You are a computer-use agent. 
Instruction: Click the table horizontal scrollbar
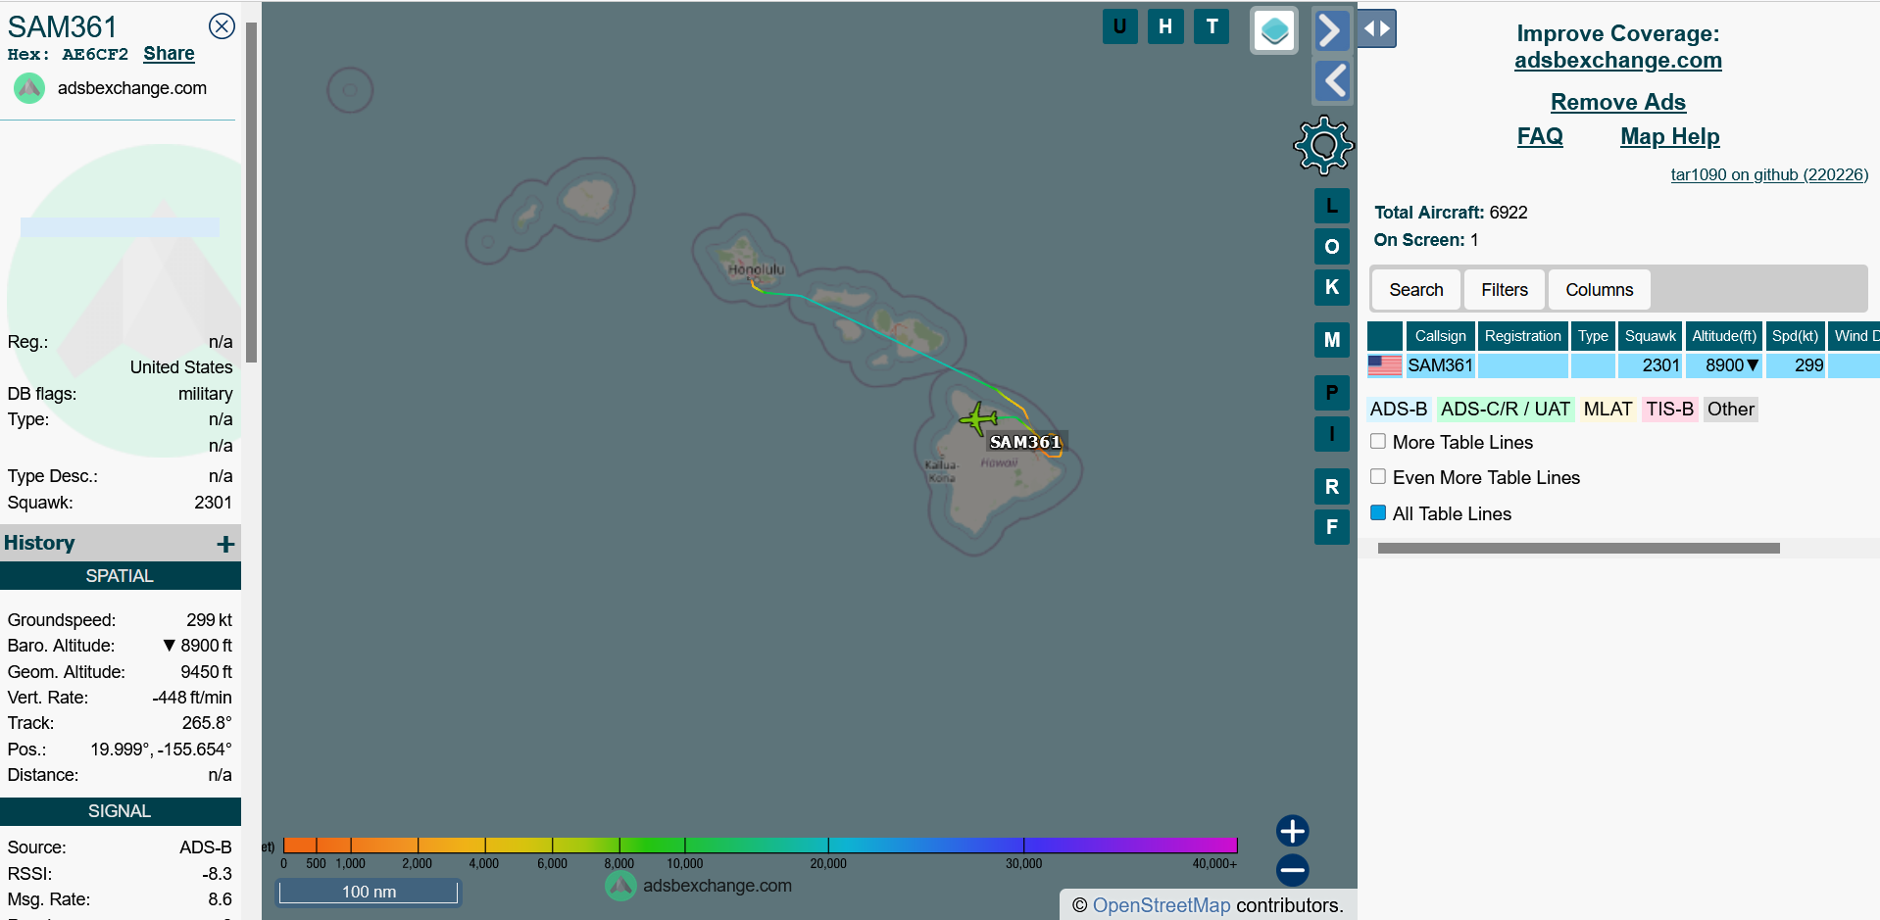(x=1578, y=549)
